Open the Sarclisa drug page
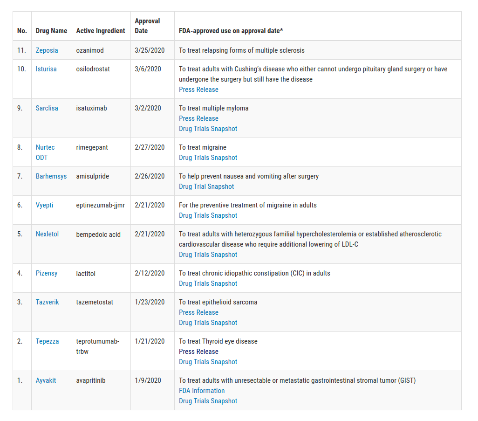 click(x=47, y=108)
